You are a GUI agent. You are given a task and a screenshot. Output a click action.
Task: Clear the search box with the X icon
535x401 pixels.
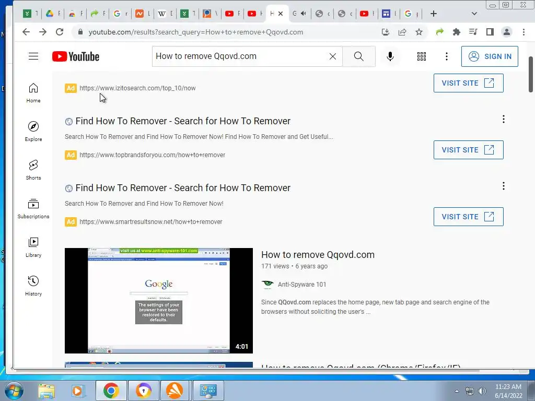coord(333,56)
